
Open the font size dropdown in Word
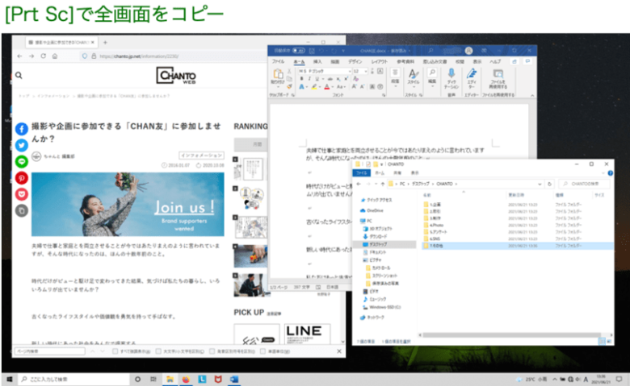(367, 71)
